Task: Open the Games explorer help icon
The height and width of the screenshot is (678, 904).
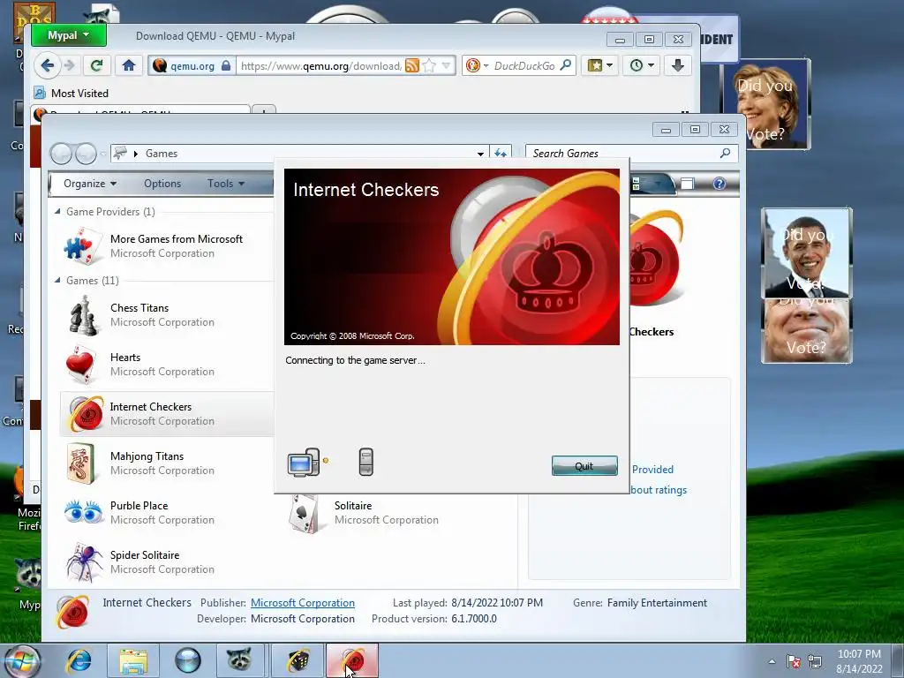Action: (719, 184)
